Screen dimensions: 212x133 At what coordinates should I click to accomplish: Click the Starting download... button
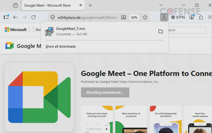[x=105, y=92]
